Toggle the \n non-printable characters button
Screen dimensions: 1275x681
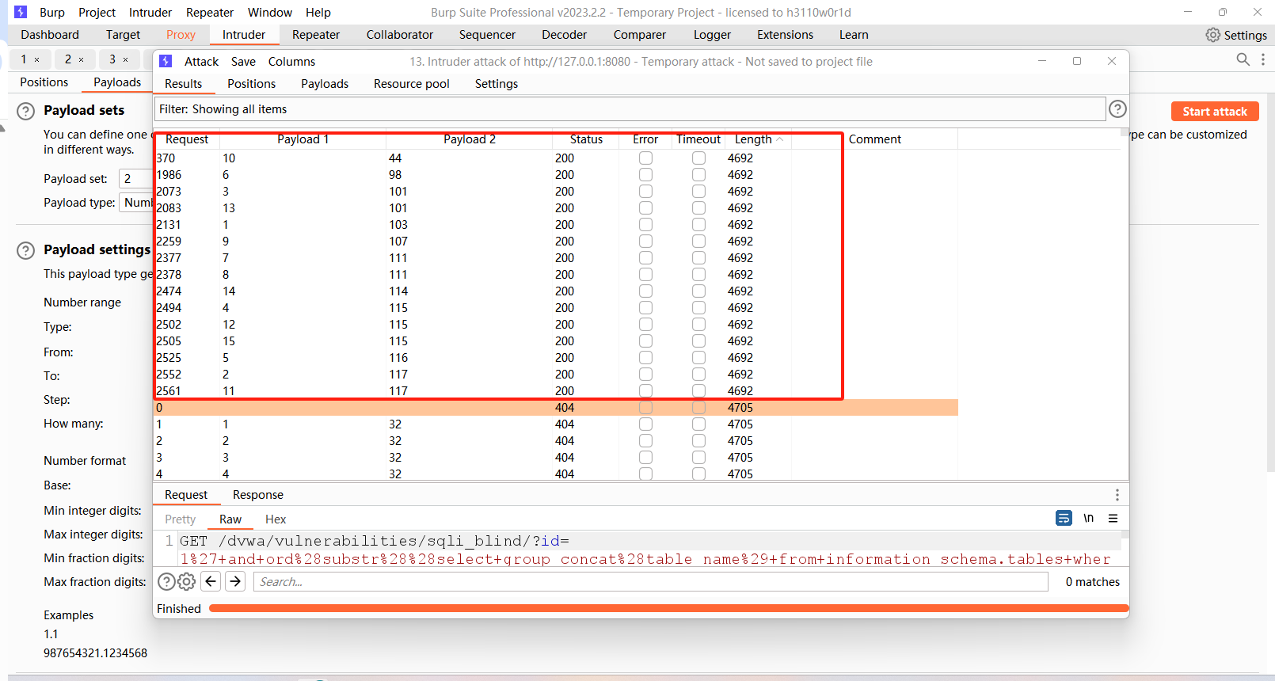(x=1089, y=518)
